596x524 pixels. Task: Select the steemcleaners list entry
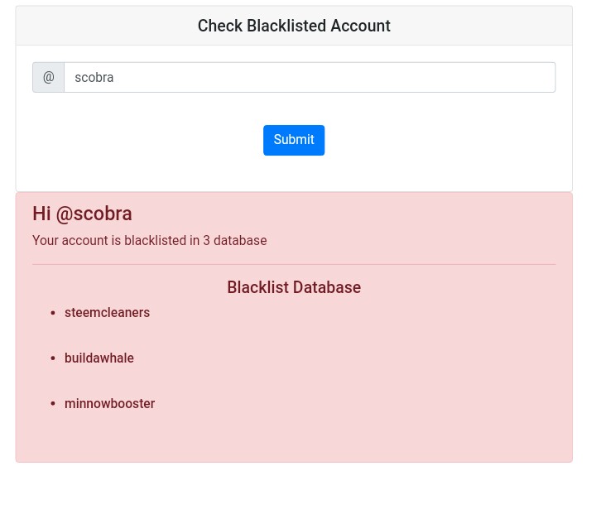coord(107,313)
